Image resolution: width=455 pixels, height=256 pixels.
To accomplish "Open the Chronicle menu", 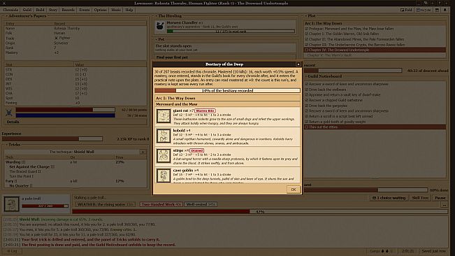I will coord(10,10).
